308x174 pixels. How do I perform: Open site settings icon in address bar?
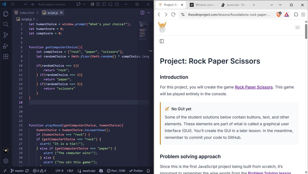[x=182, y=15]
